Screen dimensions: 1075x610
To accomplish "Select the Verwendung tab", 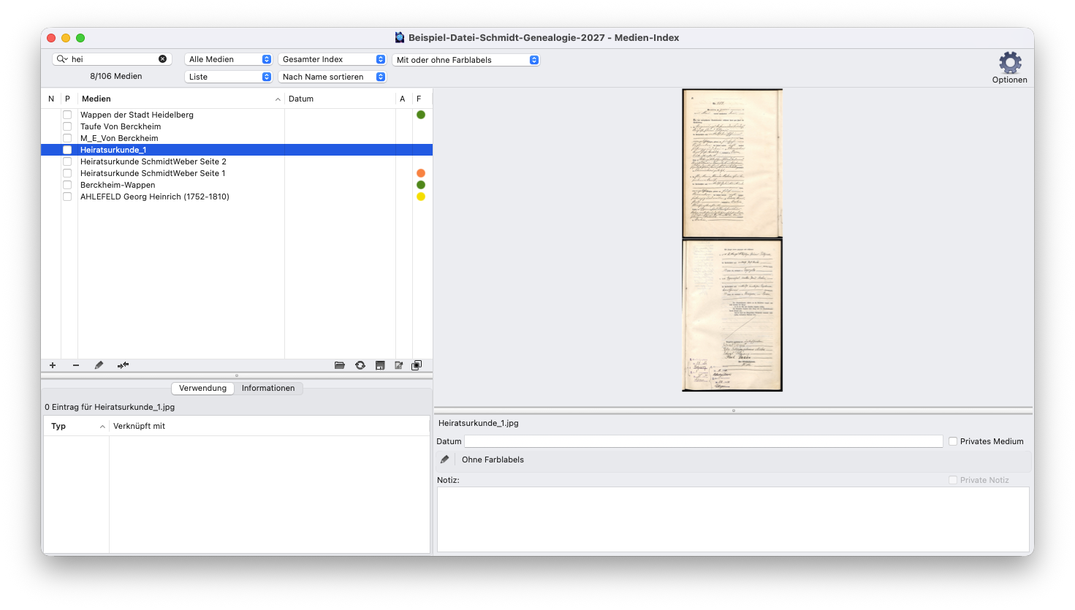I will coord(202,388).
